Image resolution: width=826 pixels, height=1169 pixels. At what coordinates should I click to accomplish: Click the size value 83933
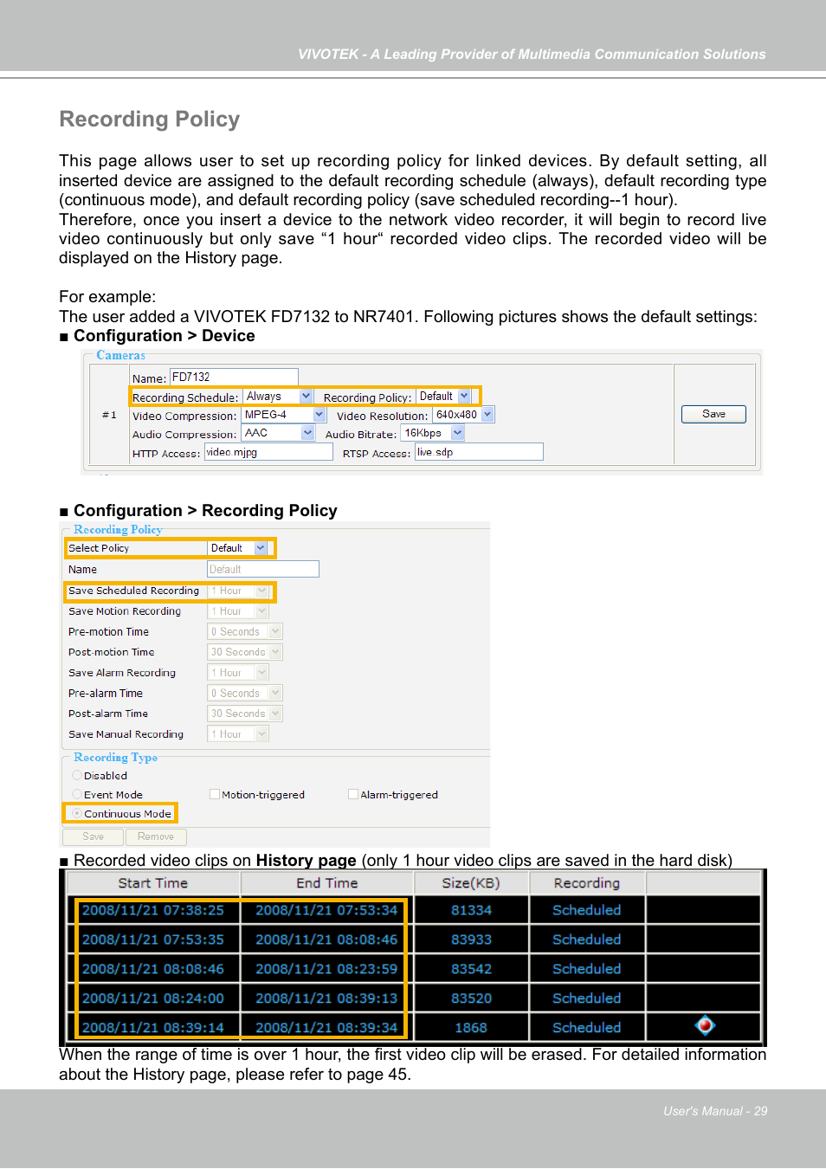[x=471, y=940]
